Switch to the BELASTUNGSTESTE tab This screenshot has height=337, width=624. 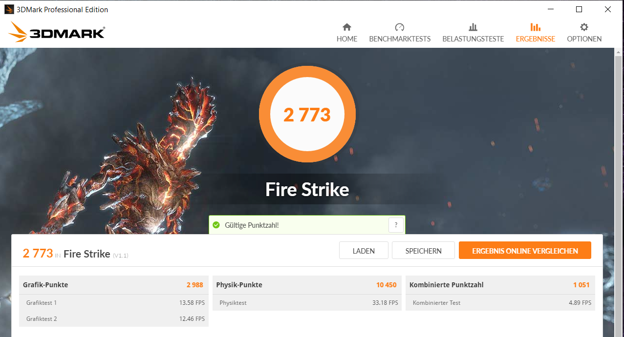click(x=473, y=39)
